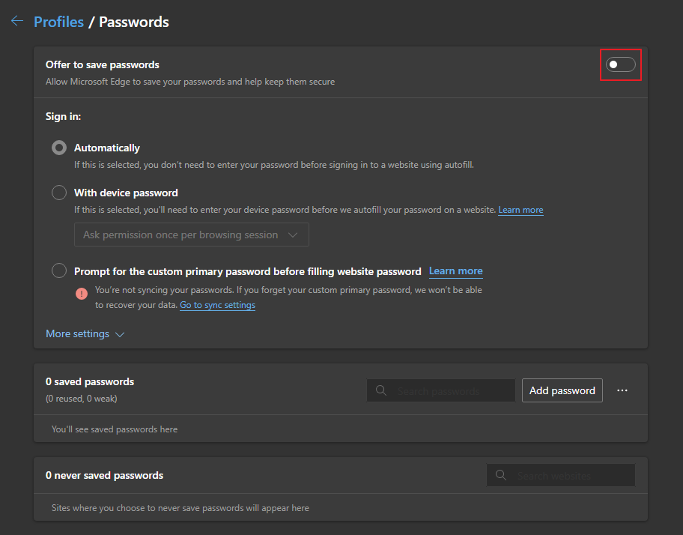Open the three-dot more actions menu
683x535 pixels.
[x=622, y=390]
